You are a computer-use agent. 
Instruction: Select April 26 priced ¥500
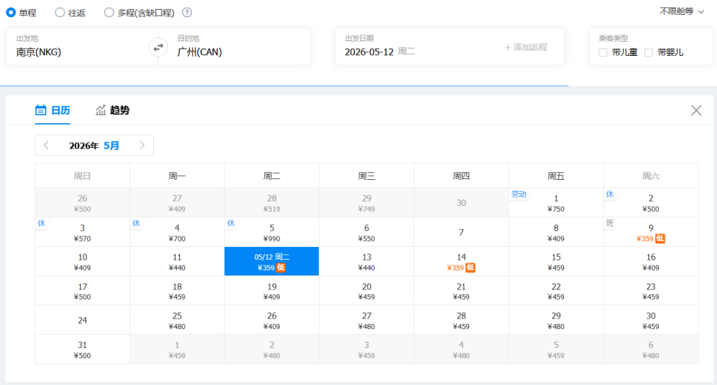[x=82, y=203]
